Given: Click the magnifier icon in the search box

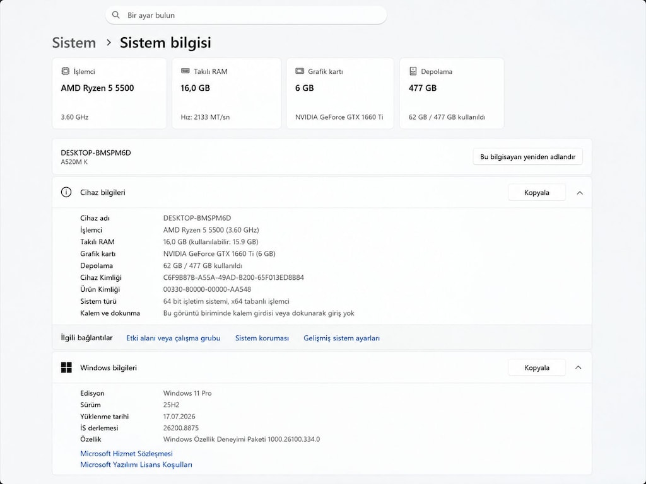Looking at the screenshot, I should click(116, 15).
